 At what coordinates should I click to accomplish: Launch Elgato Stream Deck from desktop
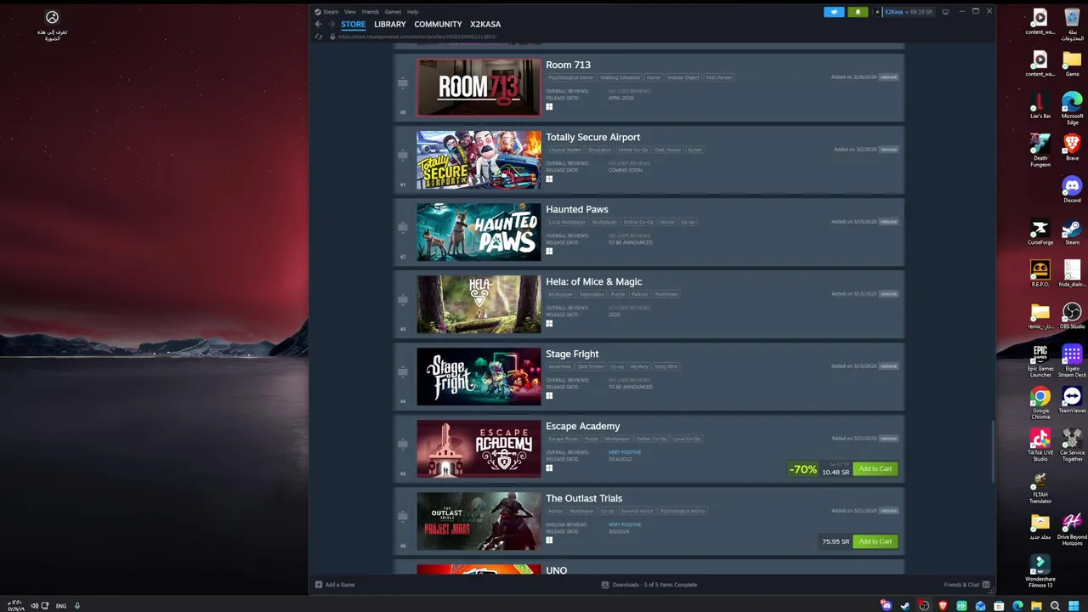tap(1072, 360)
